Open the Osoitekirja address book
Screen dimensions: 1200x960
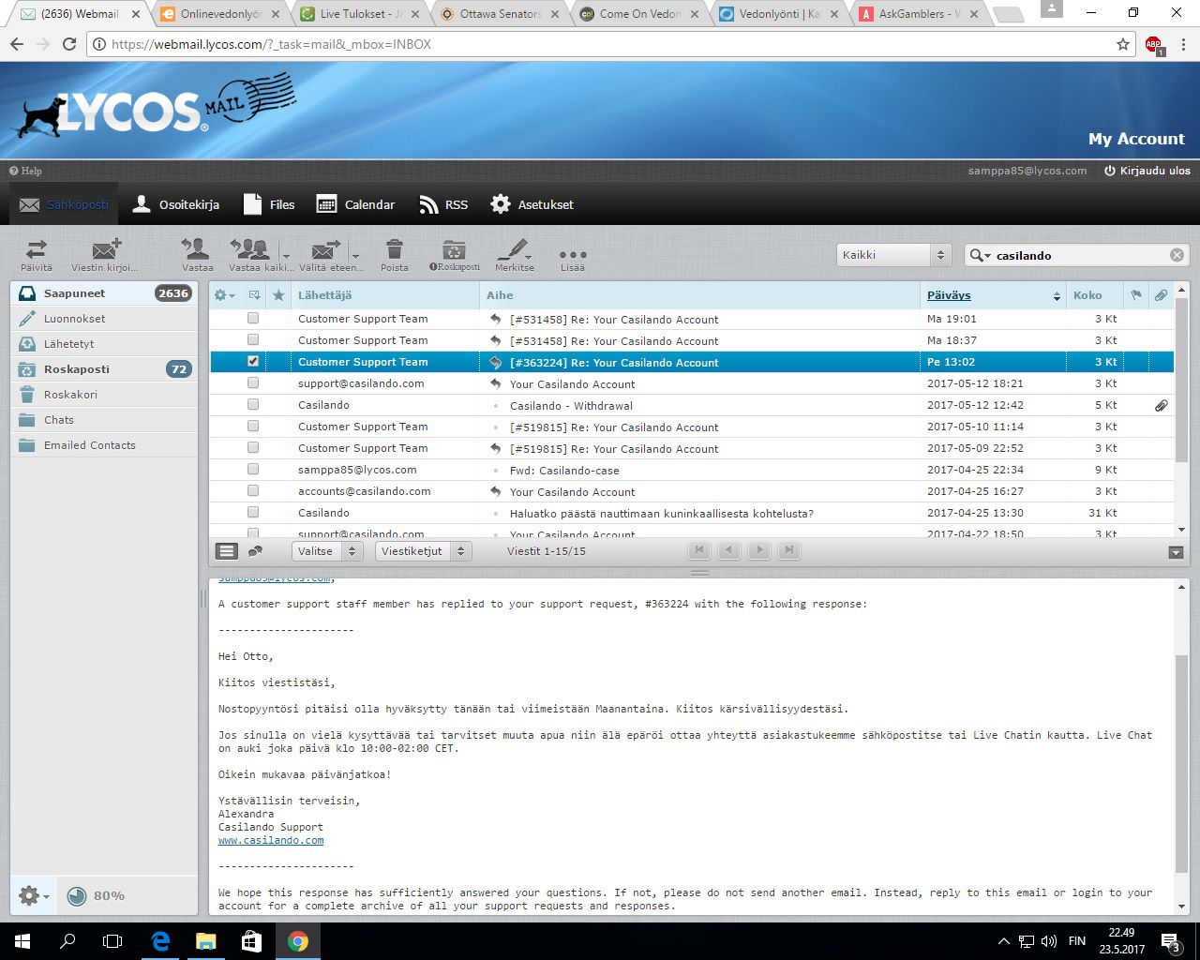[175, 204]
